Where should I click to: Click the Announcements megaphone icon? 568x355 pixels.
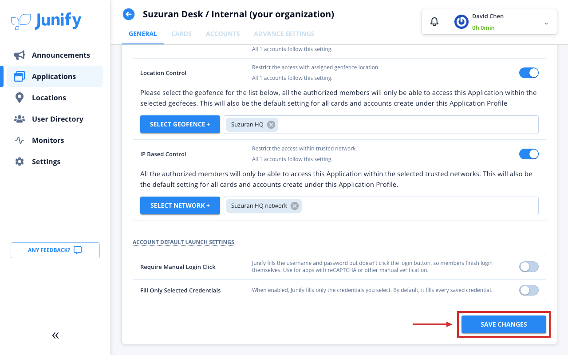(20, 55)
